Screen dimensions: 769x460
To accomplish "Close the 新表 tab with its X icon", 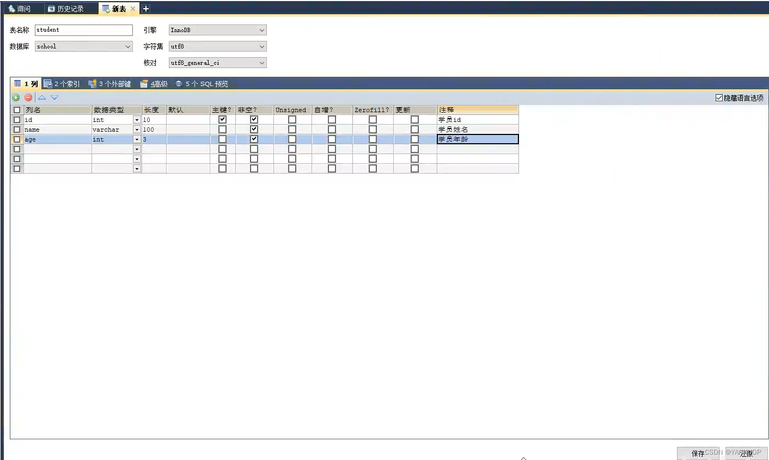I will (133, 9).
